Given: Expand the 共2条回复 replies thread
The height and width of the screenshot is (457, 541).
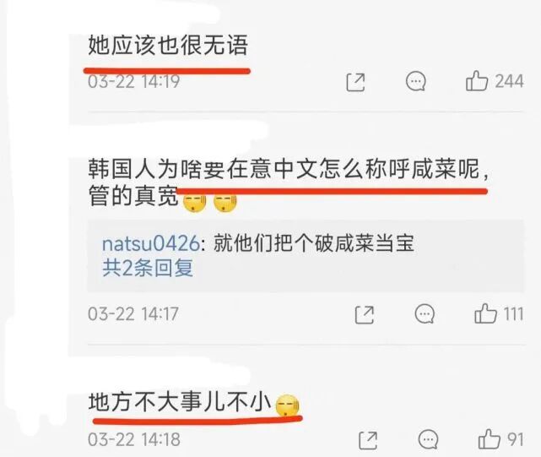Looking at the screenshot, I should 148,268.
